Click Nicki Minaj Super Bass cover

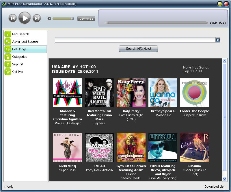pos(68,148)
